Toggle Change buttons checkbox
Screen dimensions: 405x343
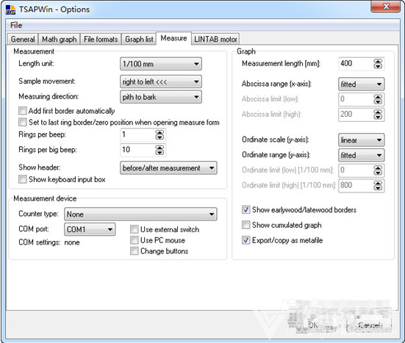[x=134, y=251]
